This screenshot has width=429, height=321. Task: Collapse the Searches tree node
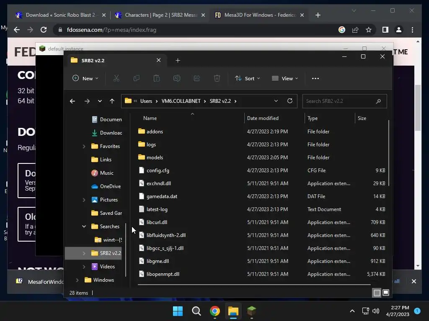84,227
